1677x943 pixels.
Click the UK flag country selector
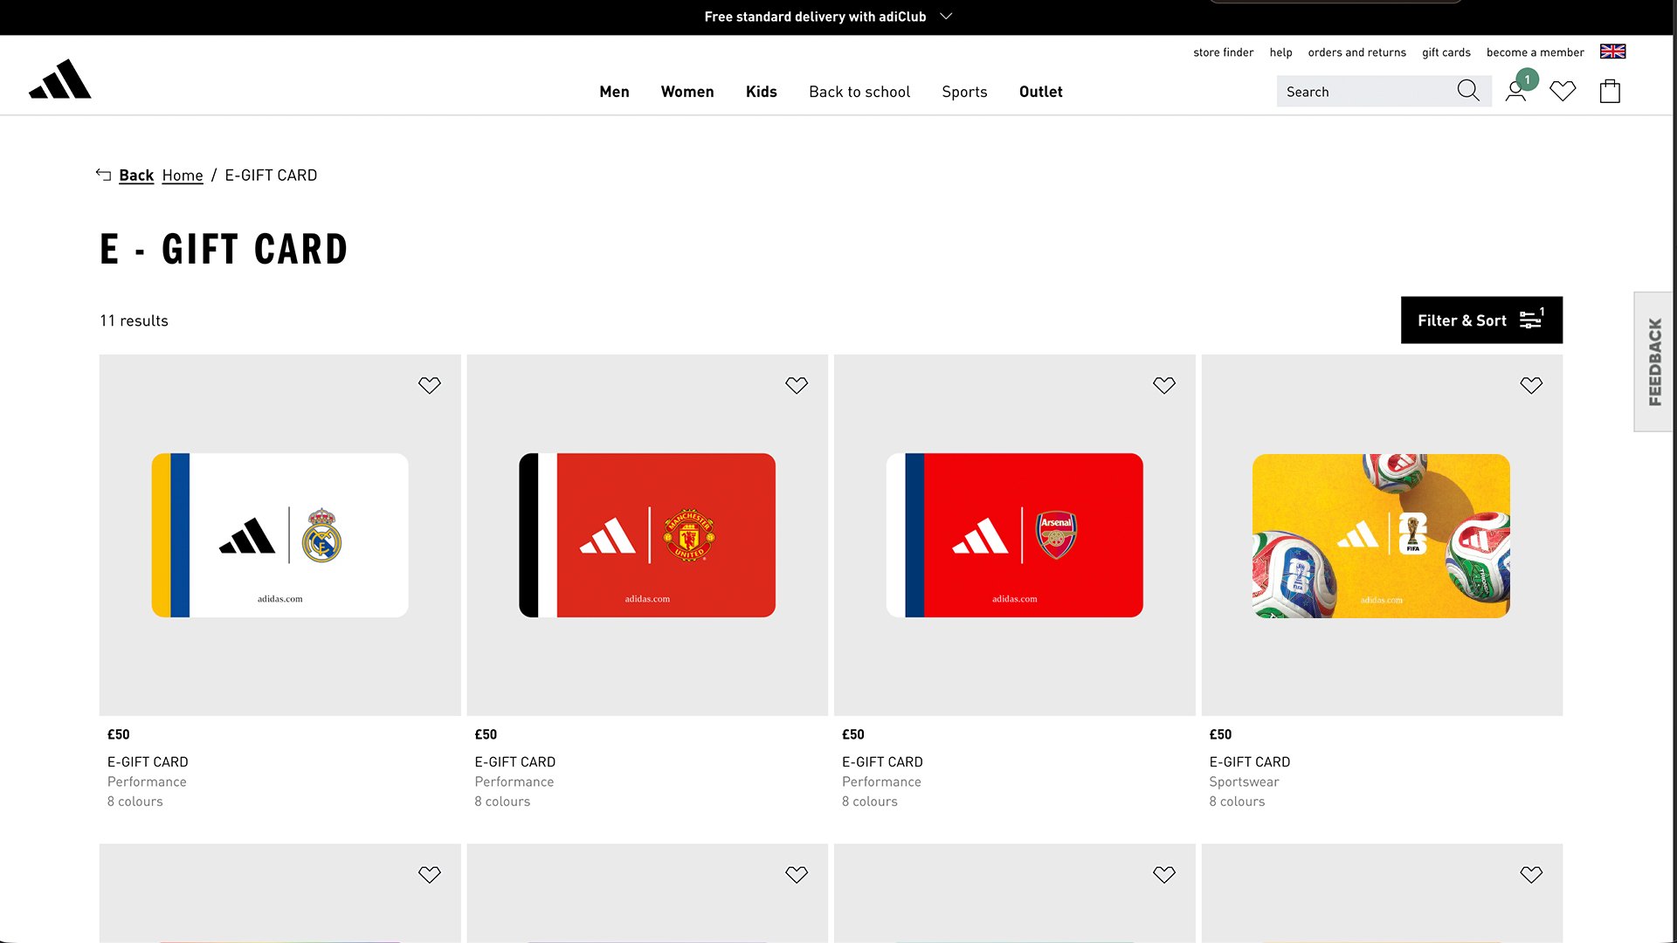tap(1612, 52)
